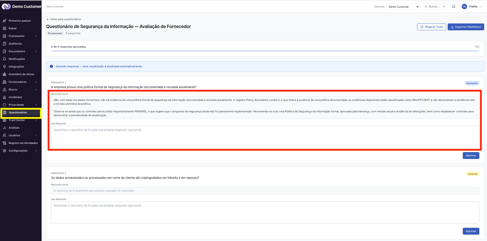Open the Operando Demo Customer dropdown

403,7
